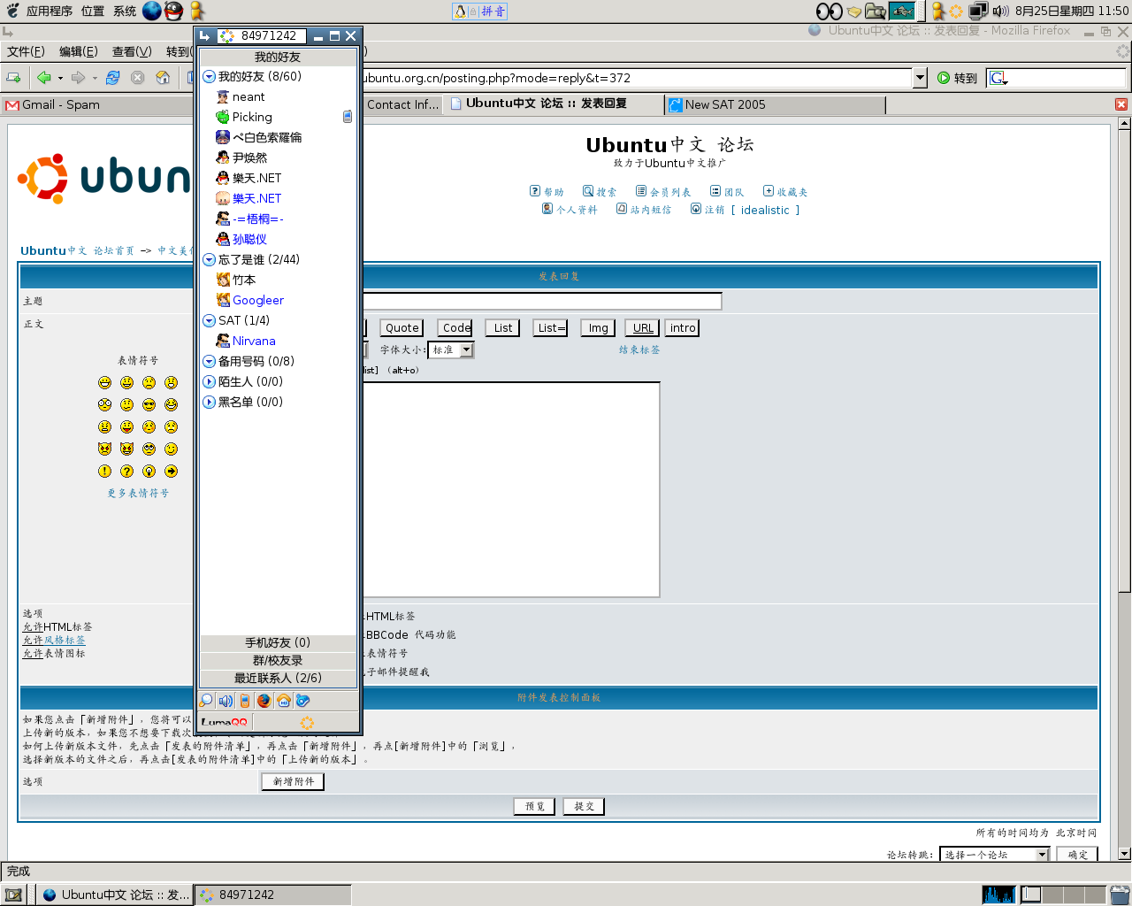1132x906 pixels.
Task: Click the mobile phone icon in LumaQQ toolbar
Action: pyautogui.click(x=245, y=701)
